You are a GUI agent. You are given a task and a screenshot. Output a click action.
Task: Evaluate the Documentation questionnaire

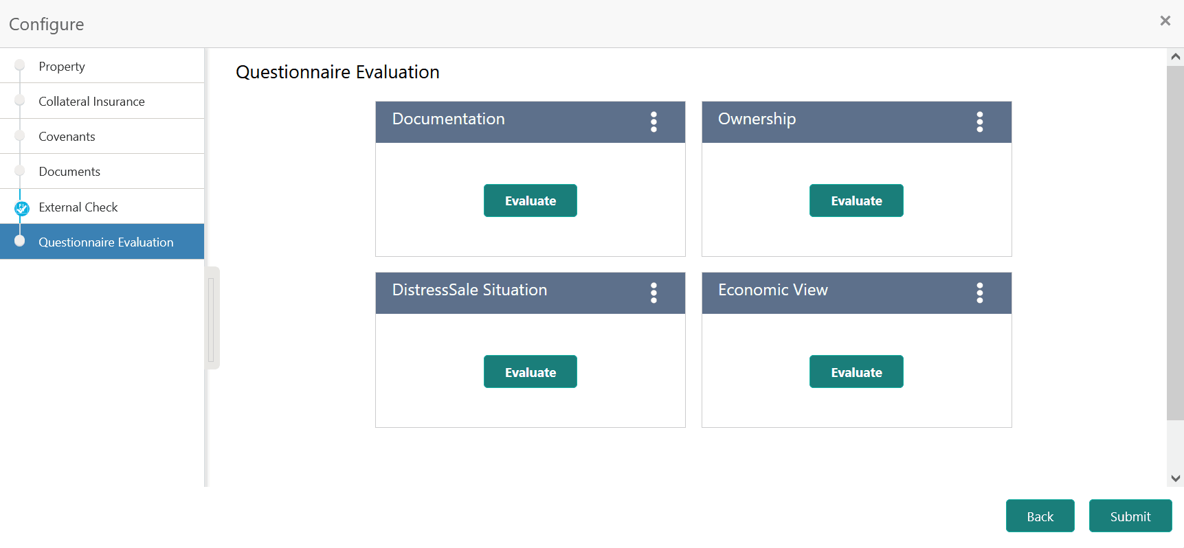530,201
